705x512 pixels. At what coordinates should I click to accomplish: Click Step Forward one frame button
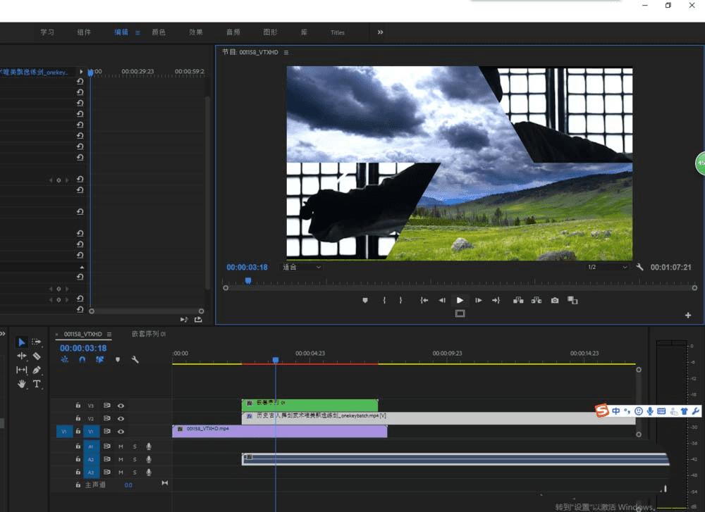[x=478, y=301]
